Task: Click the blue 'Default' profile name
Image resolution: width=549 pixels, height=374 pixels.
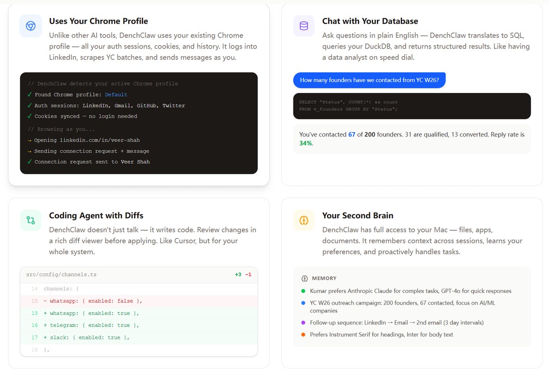Action: click(x=116, y=95)
